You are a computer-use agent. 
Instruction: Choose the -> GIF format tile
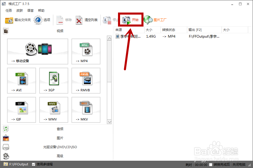[21, 110]
